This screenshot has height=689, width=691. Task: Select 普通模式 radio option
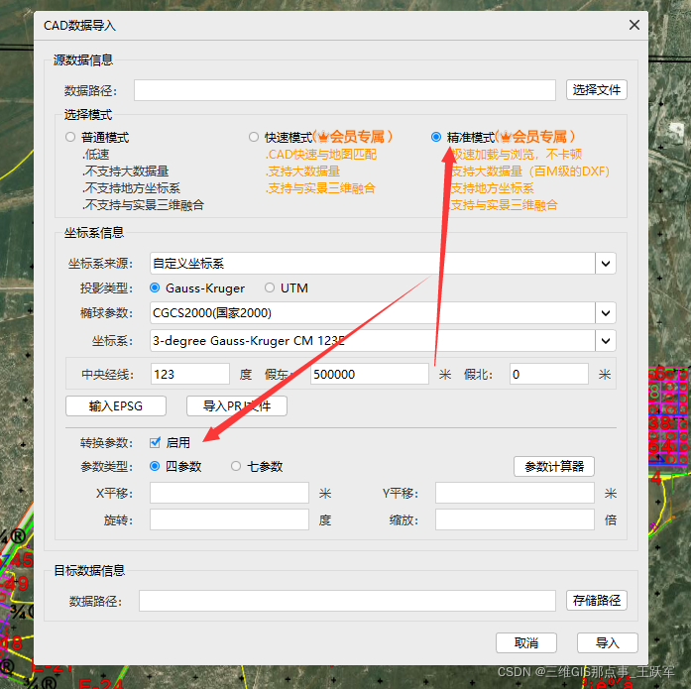[70, 138]
